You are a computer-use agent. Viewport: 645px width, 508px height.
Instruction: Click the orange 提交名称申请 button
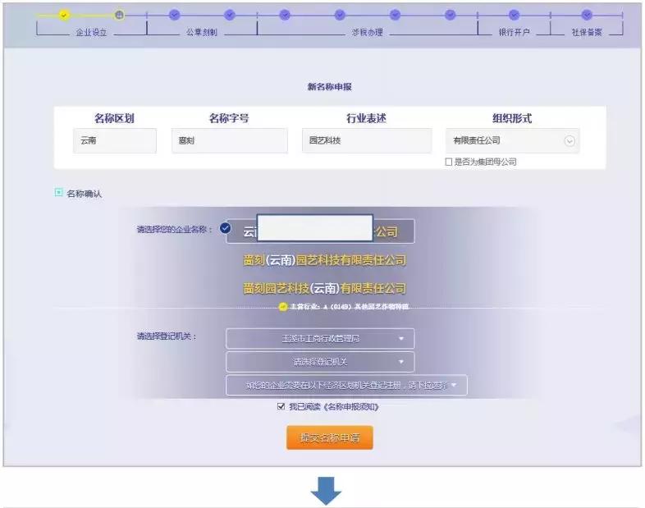(330, 437)
